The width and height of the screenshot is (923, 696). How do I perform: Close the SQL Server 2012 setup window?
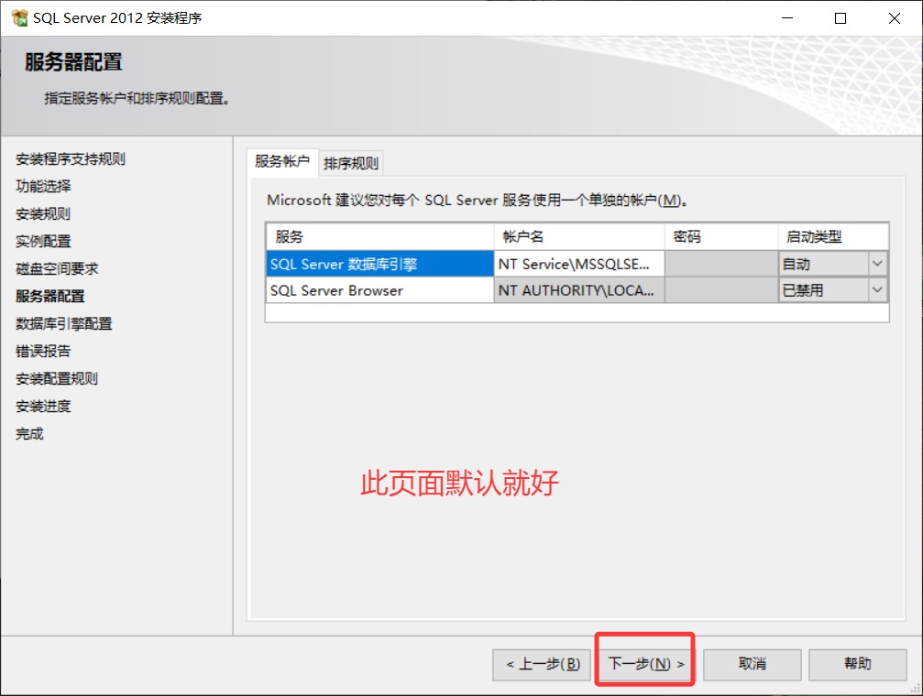(895, 18)
